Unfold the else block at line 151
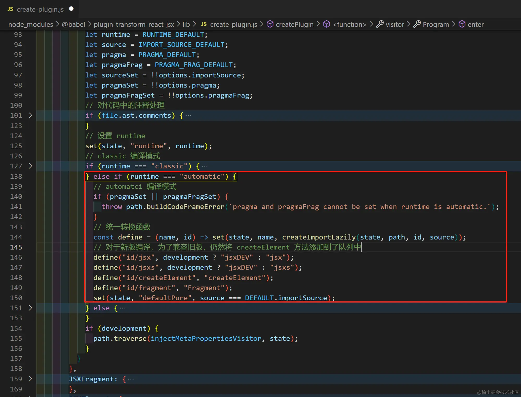521x397 pixels. tap(30, 308)
